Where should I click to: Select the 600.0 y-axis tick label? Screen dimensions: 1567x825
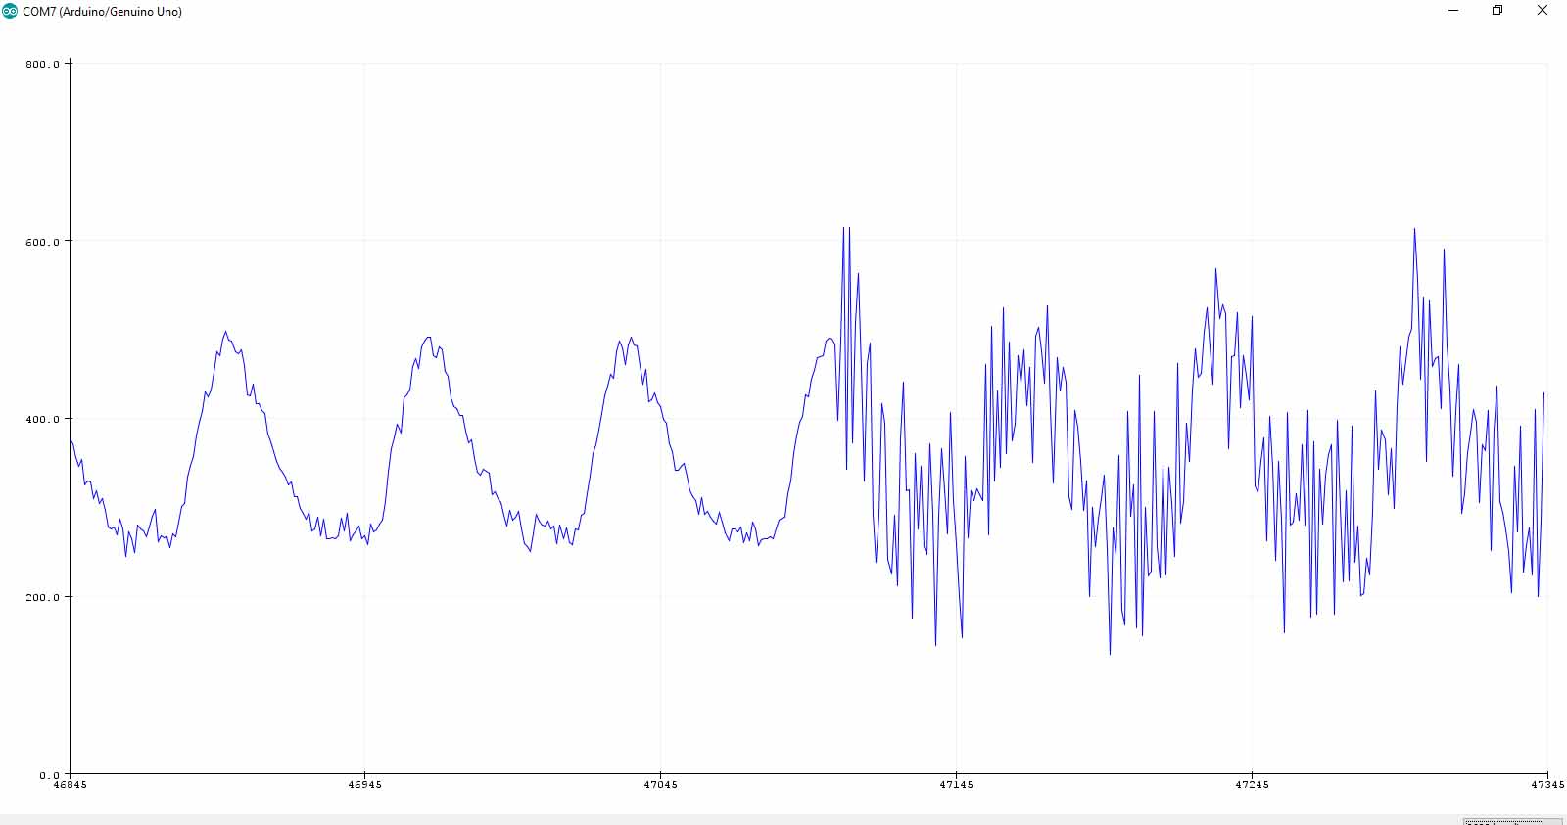[x=42, y=242]
